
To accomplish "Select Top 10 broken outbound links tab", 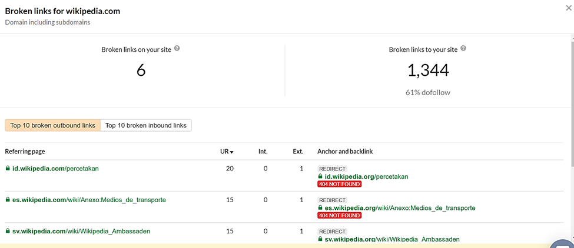I will [53, 125].
